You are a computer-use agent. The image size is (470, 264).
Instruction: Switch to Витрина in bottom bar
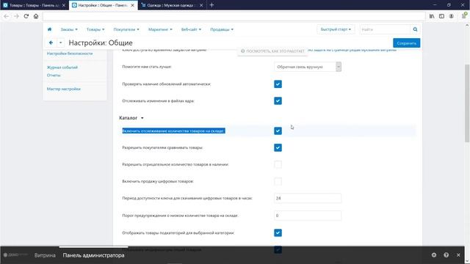tap(45, 255)
